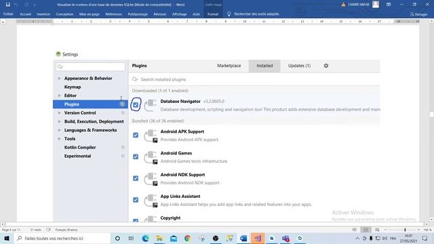434x244 pixels.
Task: Click the Search installed plugins field
Action: [x=255, y=79]
